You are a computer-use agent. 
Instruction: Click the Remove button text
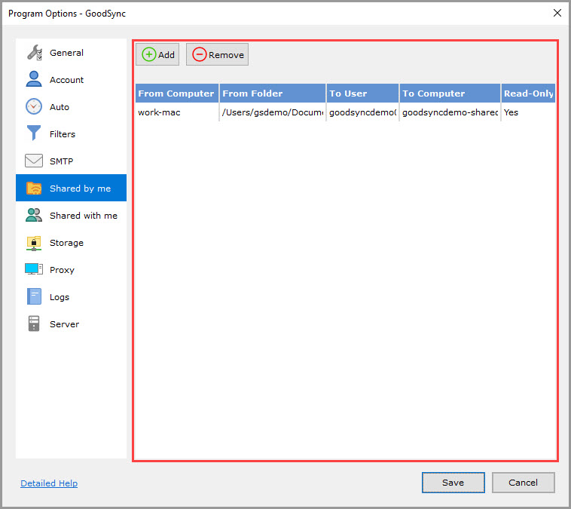coord(226,55)
